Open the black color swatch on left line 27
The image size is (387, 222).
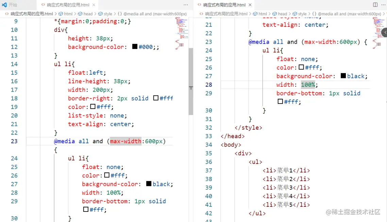tap(149, 184)
